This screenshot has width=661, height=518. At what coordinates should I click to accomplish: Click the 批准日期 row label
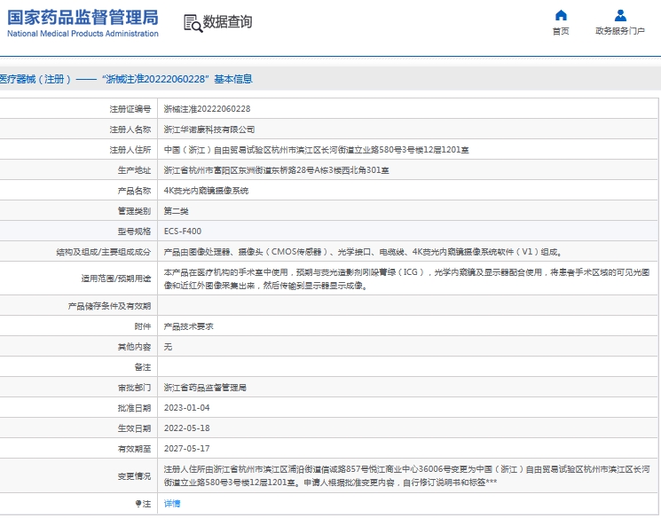click(x=134, y=408)
